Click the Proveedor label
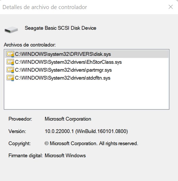This screenshot has width=178, height=181. point(20,119)
